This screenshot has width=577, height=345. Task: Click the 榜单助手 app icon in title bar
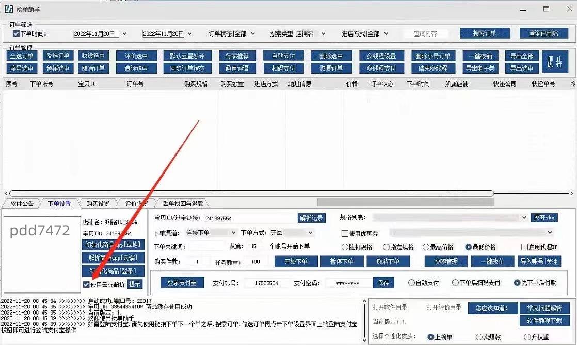tap(9, 9)
